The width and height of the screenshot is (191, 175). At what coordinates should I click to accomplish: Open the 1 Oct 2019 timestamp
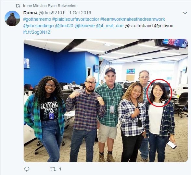[80, 13]
